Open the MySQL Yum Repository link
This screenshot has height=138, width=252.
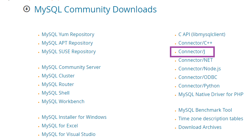(x=68, y=35)
